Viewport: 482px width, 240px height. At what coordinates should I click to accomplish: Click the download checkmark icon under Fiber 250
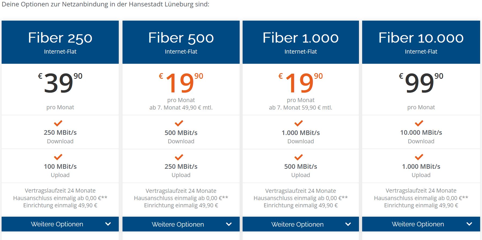point(58,123)
